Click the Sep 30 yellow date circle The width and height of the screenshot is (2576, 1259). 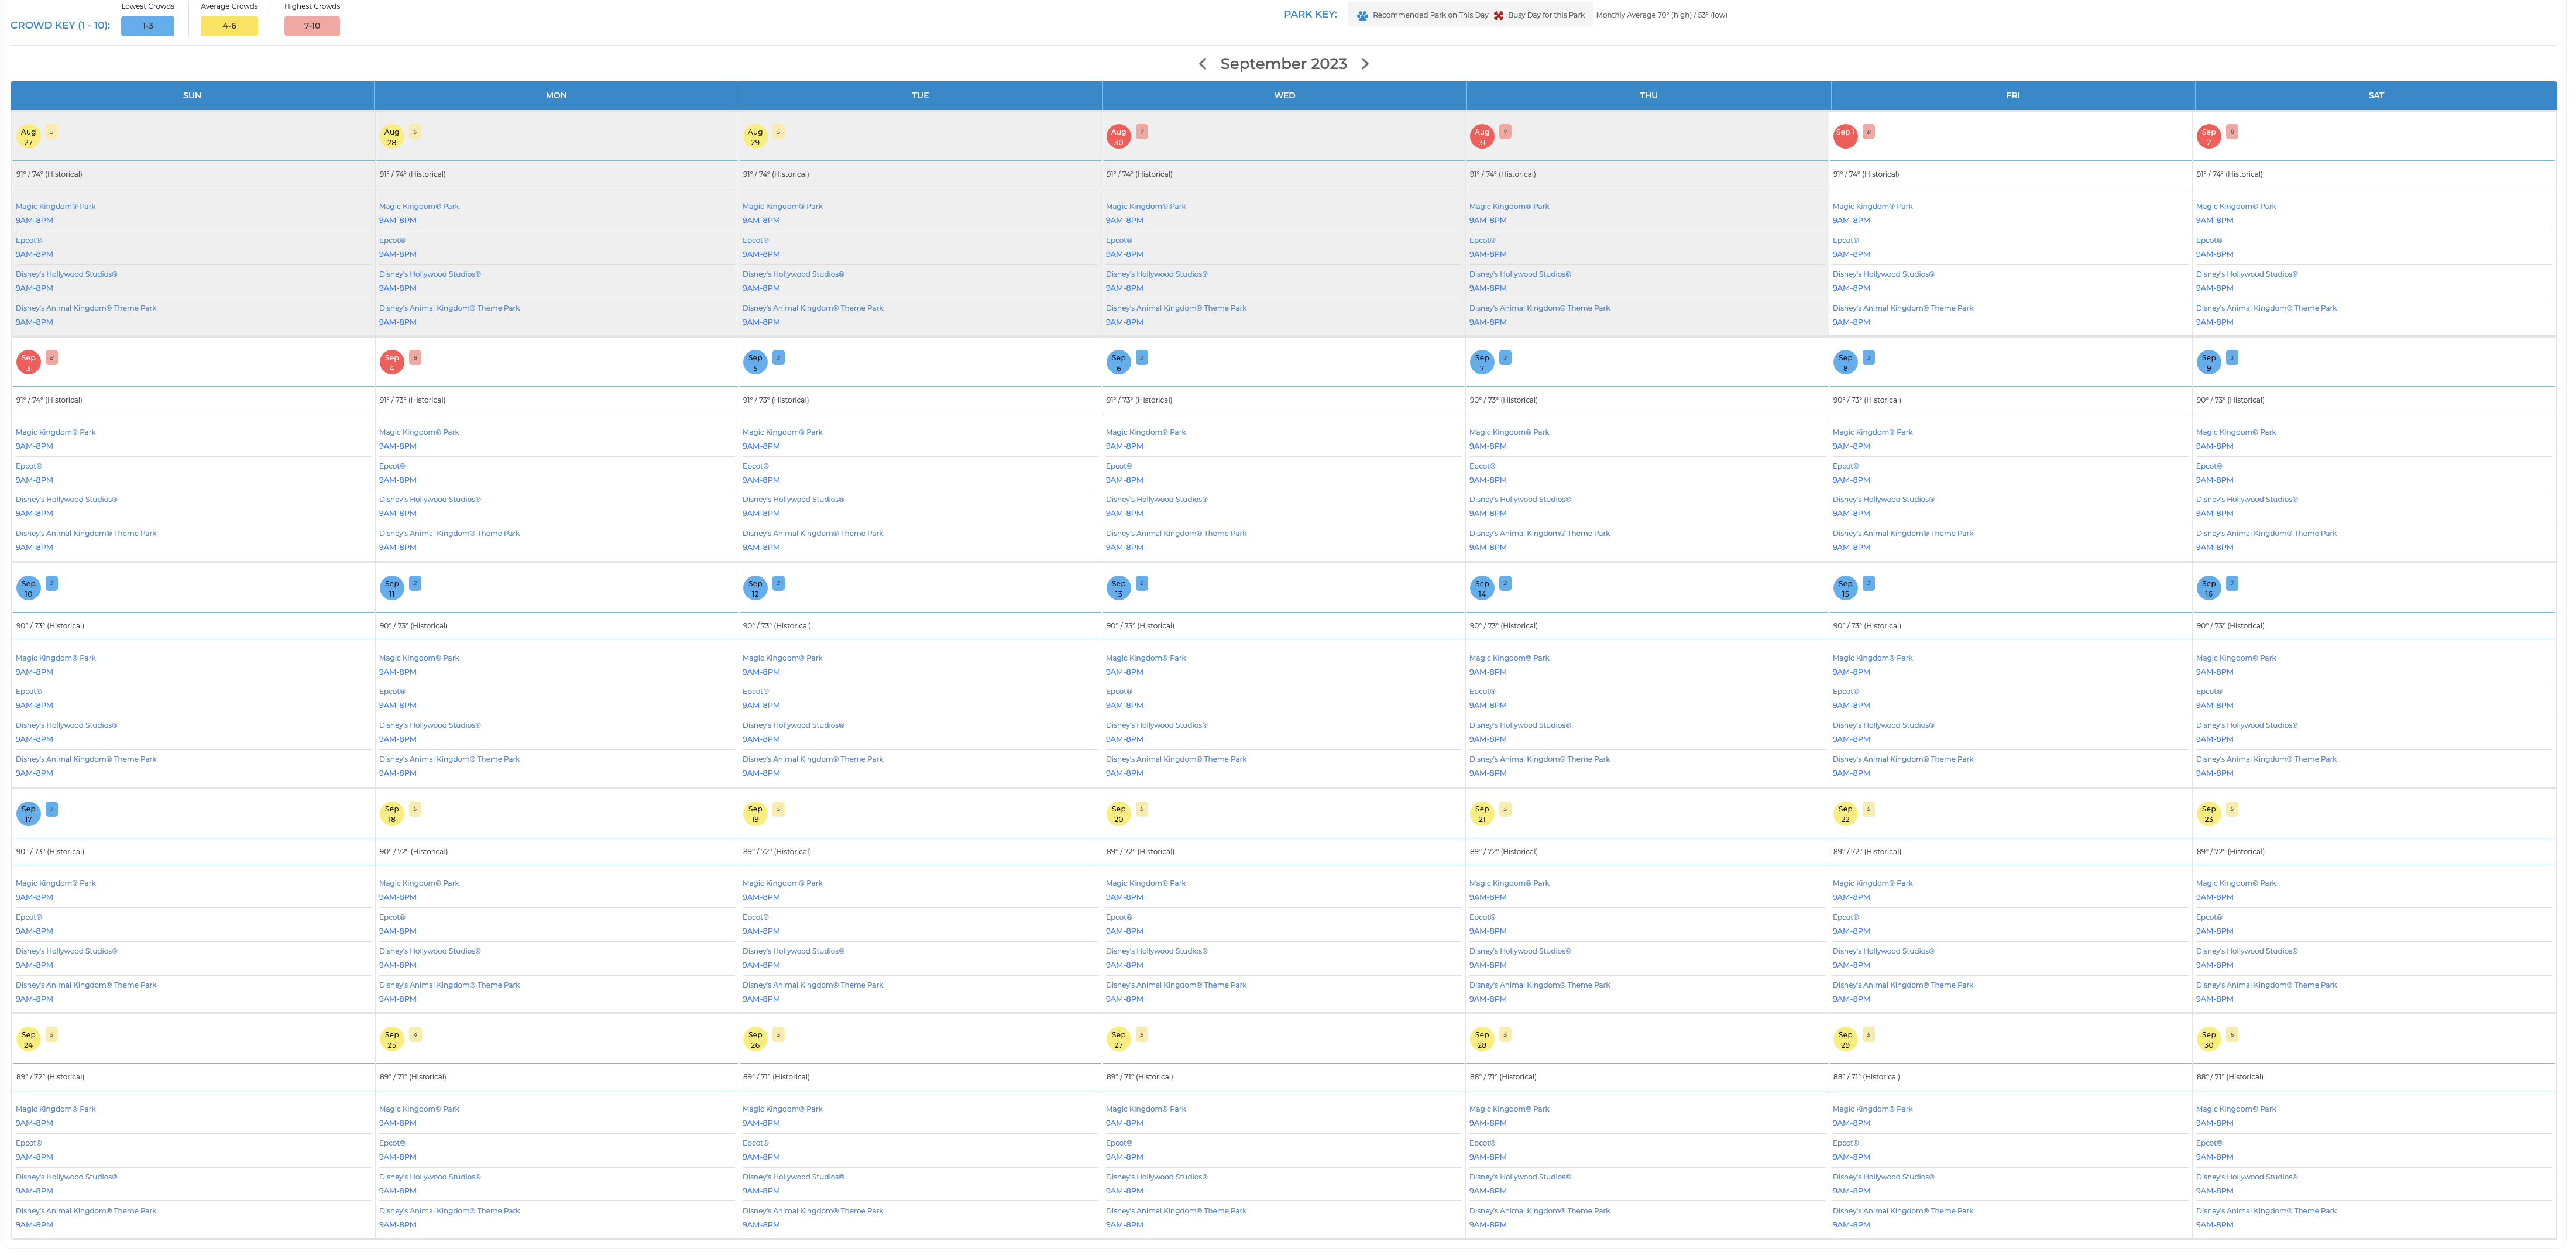2208,1039
